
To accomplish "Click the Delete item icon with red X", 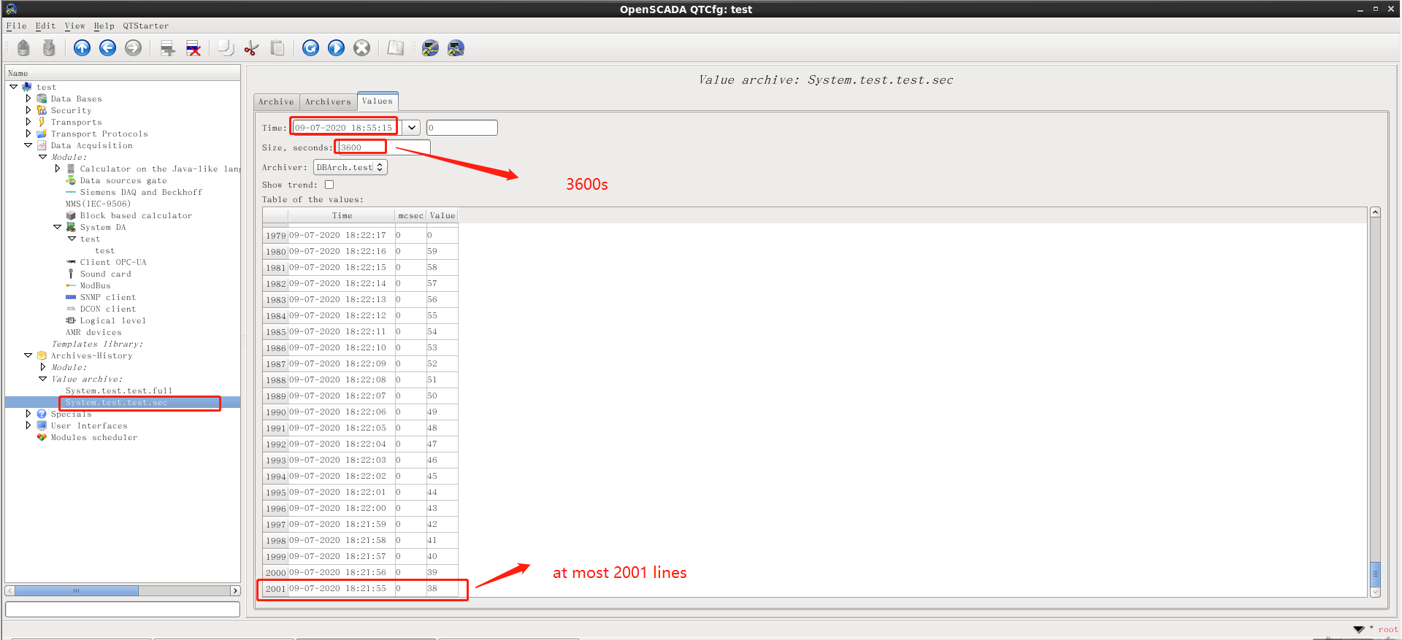I will point(194,48).
